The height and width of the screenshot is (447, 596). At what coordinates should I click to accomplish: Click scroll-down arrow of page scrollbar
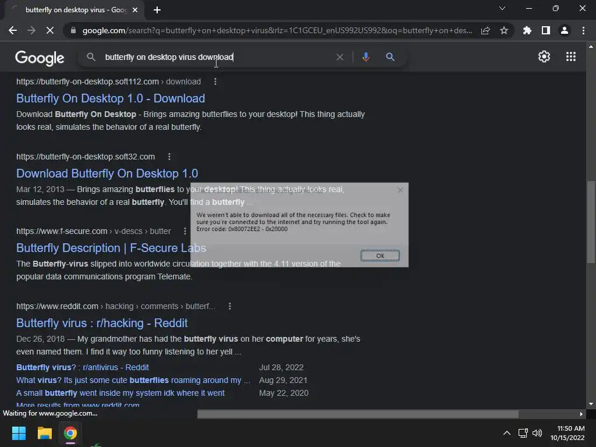(x=591, y=404)
